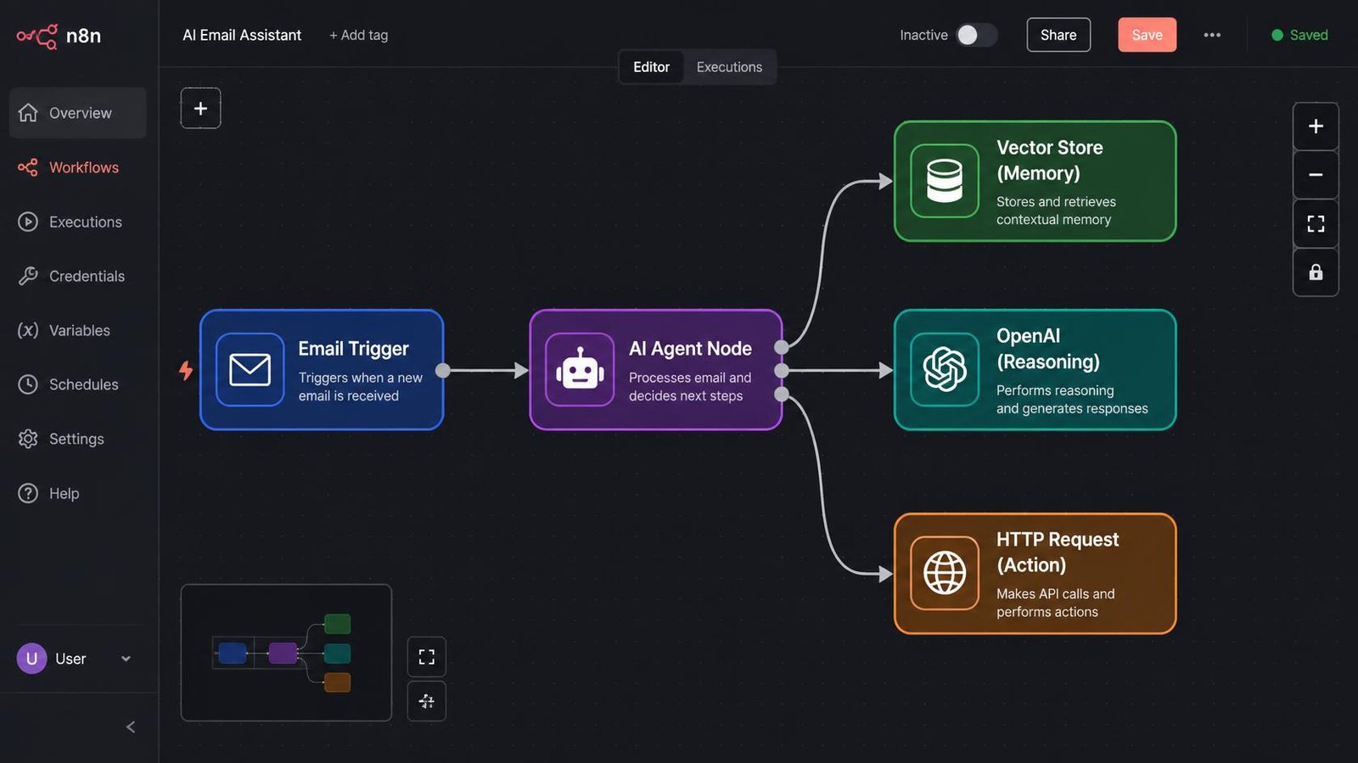Select the AI Agent Node robot icon

point(580,370)
